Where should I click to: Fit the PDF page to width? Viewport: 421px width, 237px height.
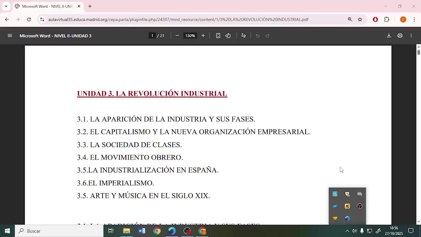click(x=218, y=36)
